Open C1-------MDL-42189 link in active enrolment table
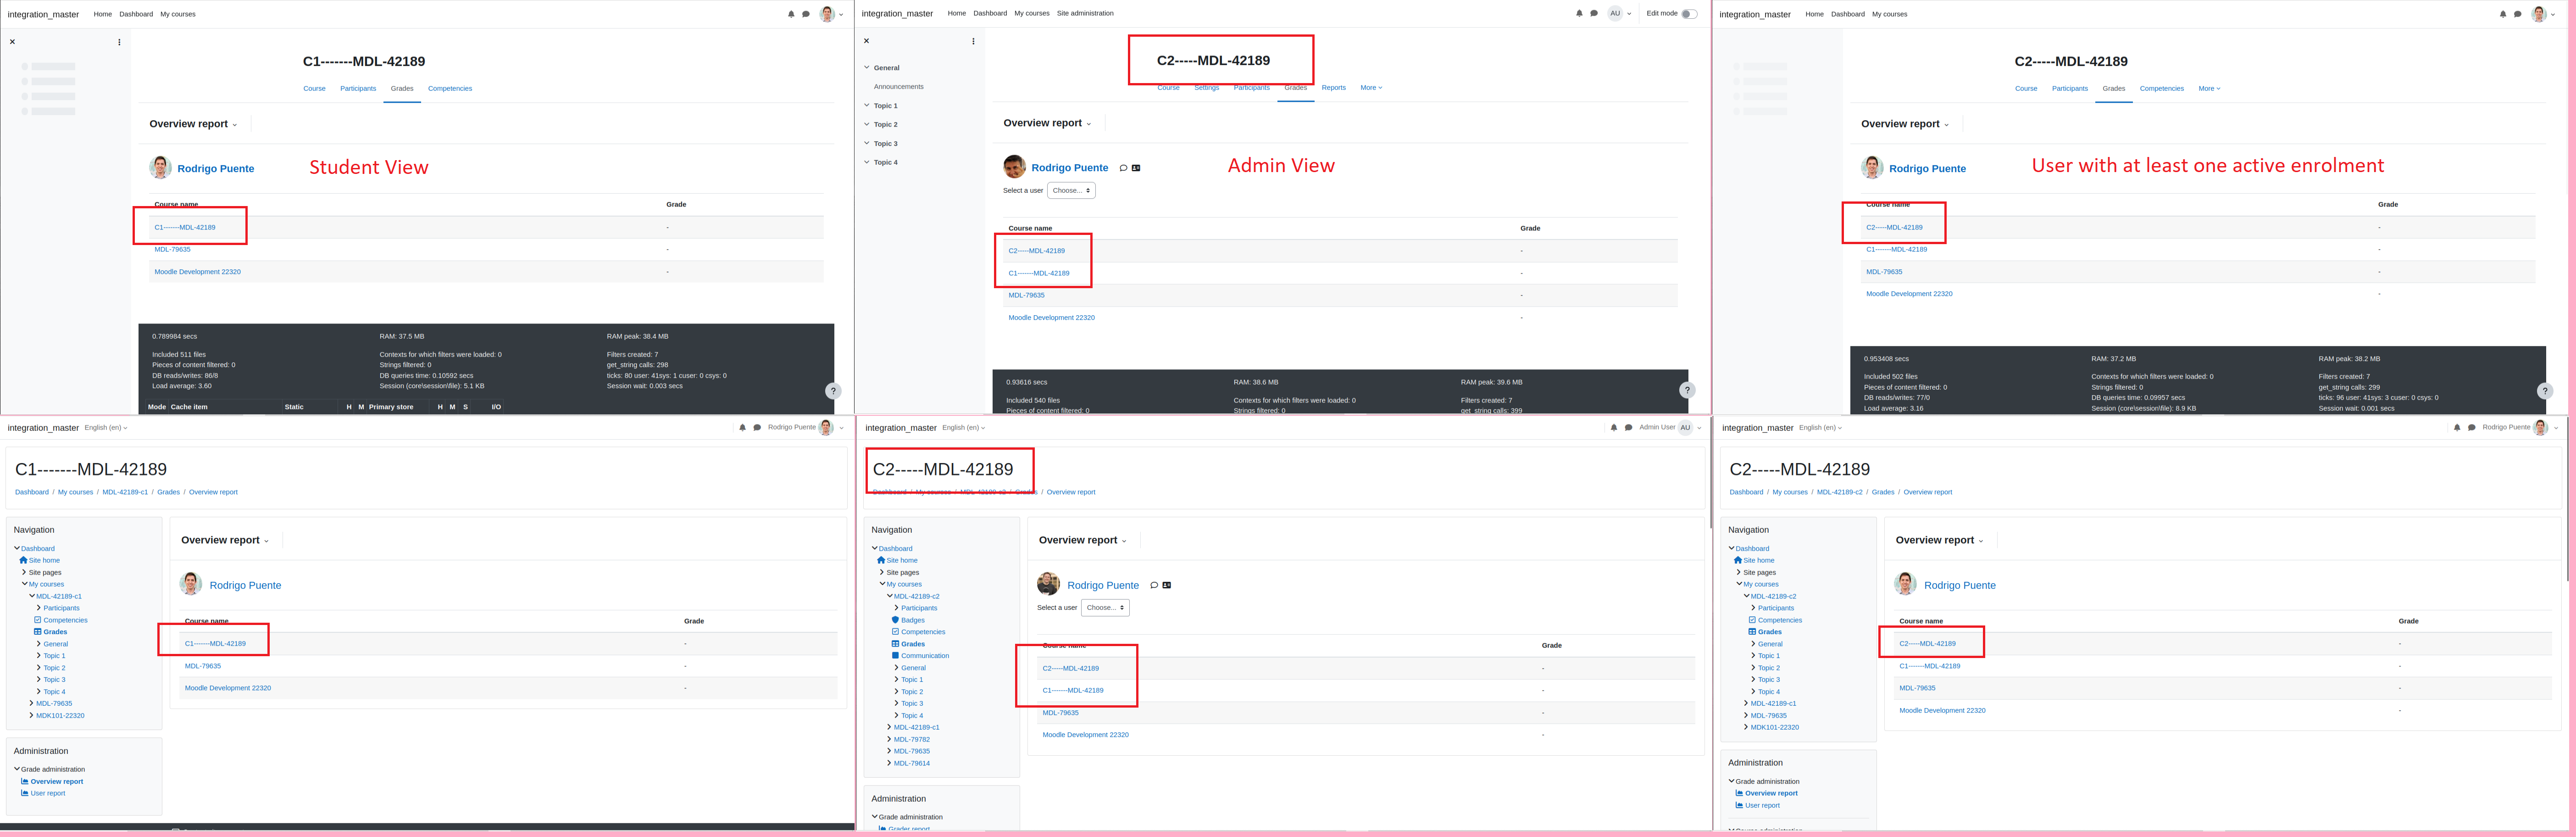Screen dimensions: 2576x837 pyautogui.click(x=1896, y=250)
